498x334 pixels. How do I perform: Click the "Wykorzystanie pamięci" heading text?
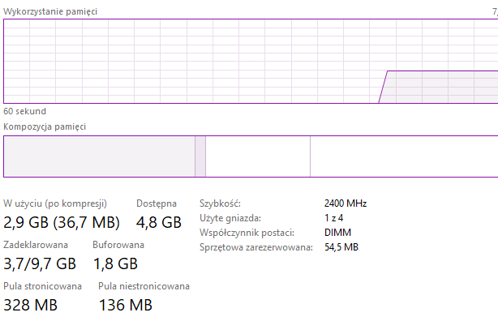click(x=49, y=9)
